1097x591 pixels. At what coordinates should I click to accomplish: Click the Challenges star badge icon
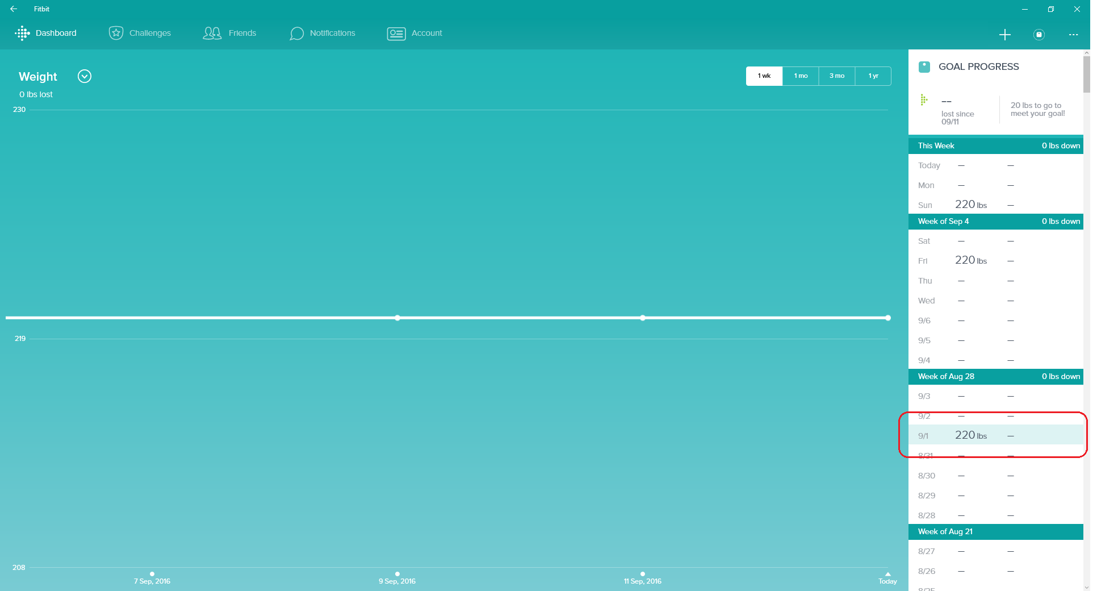(x=116, y=33)
